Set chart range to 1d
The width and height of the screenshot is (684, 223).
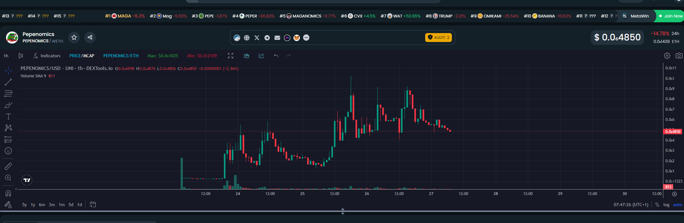pos(80,204)
